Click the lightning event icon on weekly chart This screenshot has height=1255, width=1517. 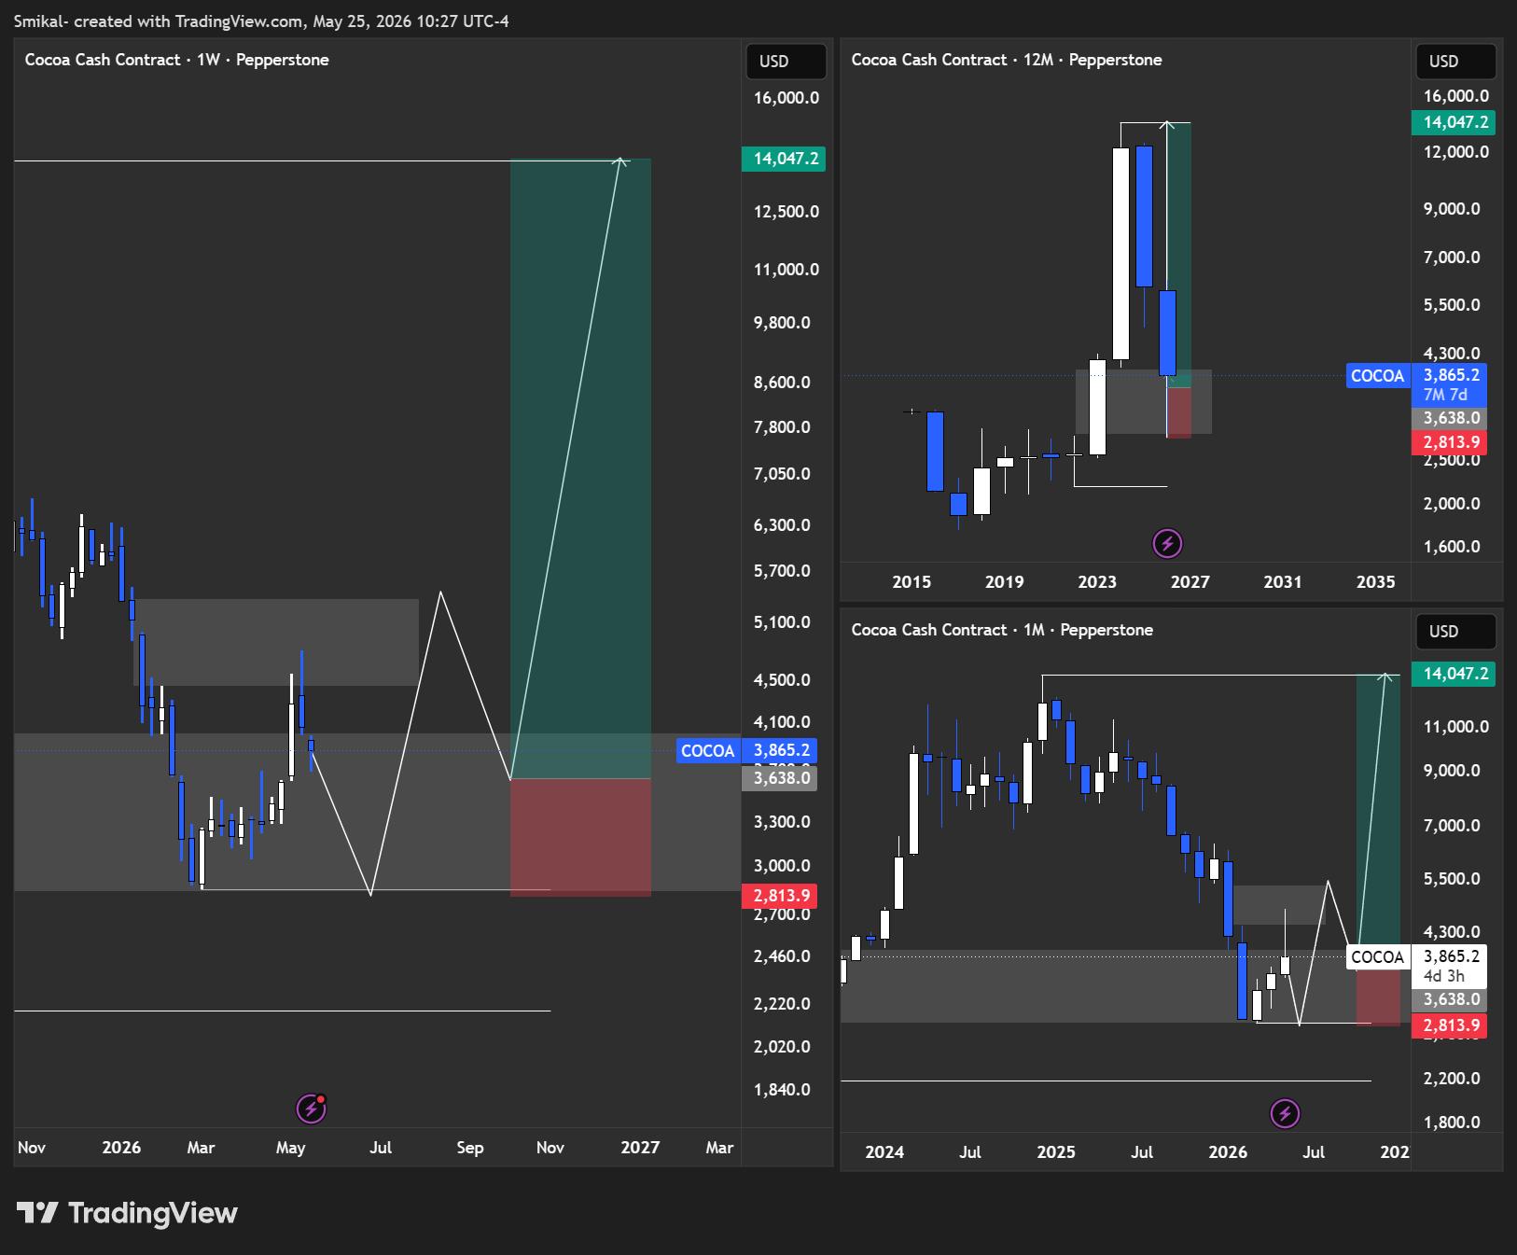point(311,1109)
